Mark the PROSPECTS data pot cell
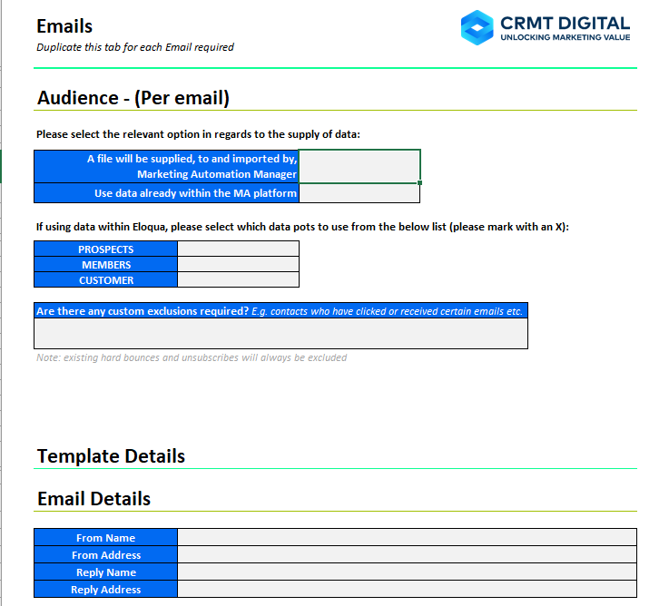Screen dimensions: 669x606 point(238,249)
